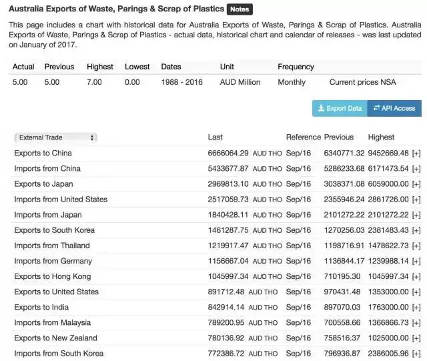Open the Notes badge beside the title
427x361 pixels.
[240, 9]
